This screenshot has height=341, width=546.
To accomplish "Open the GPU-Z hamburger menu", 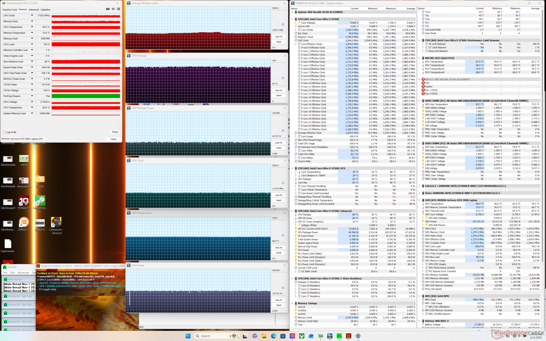I will (x=119, y=9).
